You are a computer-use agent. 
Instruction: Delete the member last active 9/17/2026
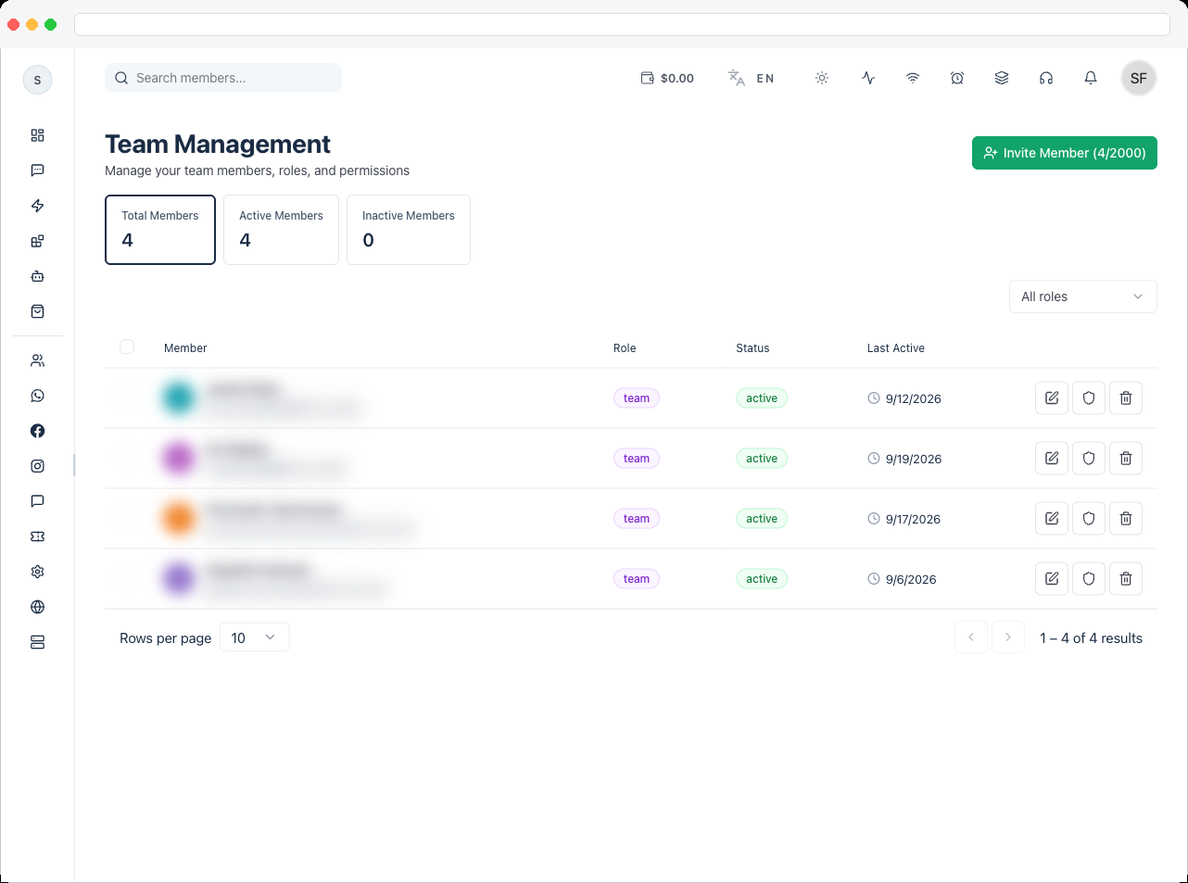tap(1126, 518)
